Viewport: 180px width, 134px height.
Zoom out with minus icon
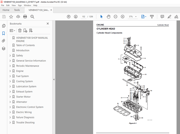pyautogui.click(x=116, y=17)
